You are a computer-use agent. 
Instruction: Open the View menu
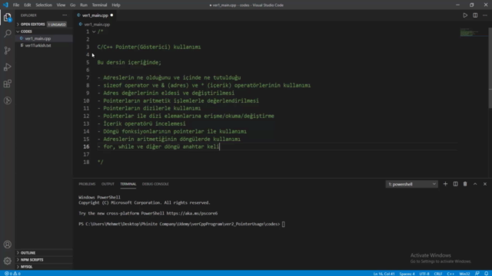coord(61,5)
